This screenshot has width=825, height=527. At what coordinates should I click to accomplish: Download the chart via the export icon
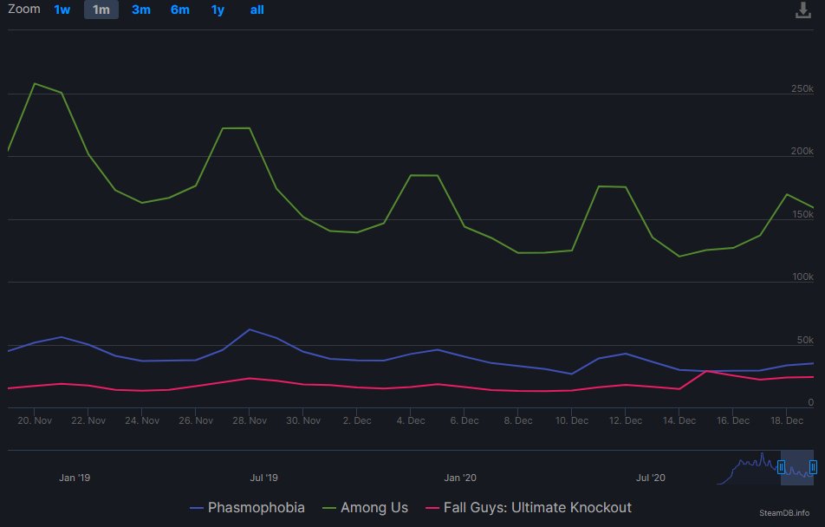[x=802, y=10]
